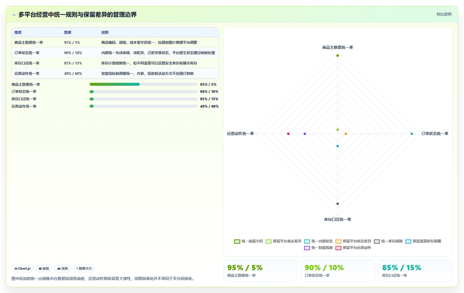This screenshot has height=293, width=464.
Task: Click the radar axis label 库存口径统一率
Action: pyautogui.click(x=338, y=219)
